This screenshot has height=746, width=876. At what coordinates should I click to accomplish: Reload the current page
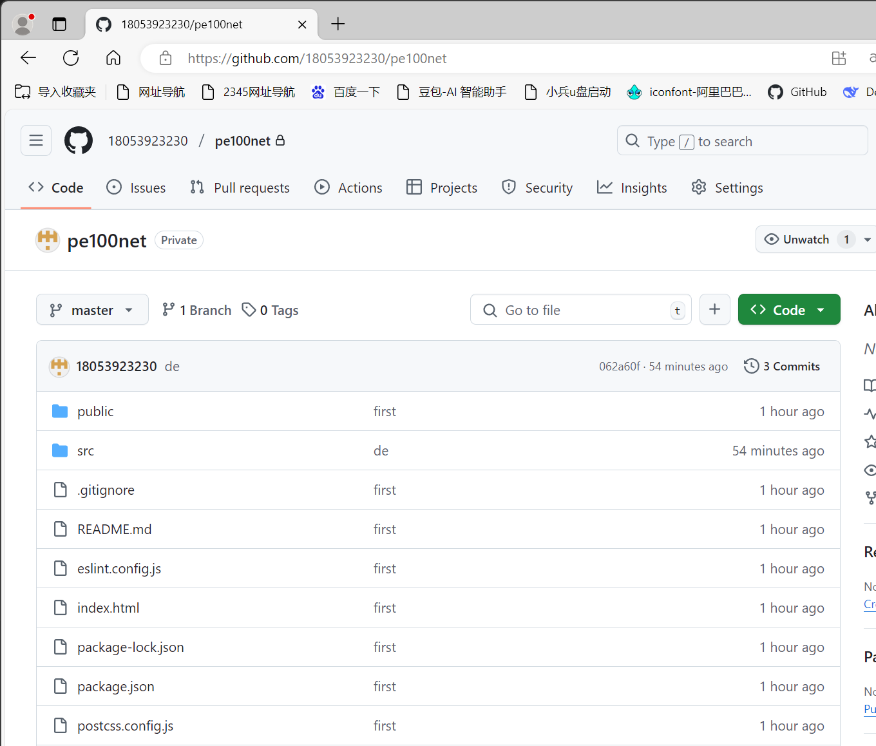coord(71,58)
